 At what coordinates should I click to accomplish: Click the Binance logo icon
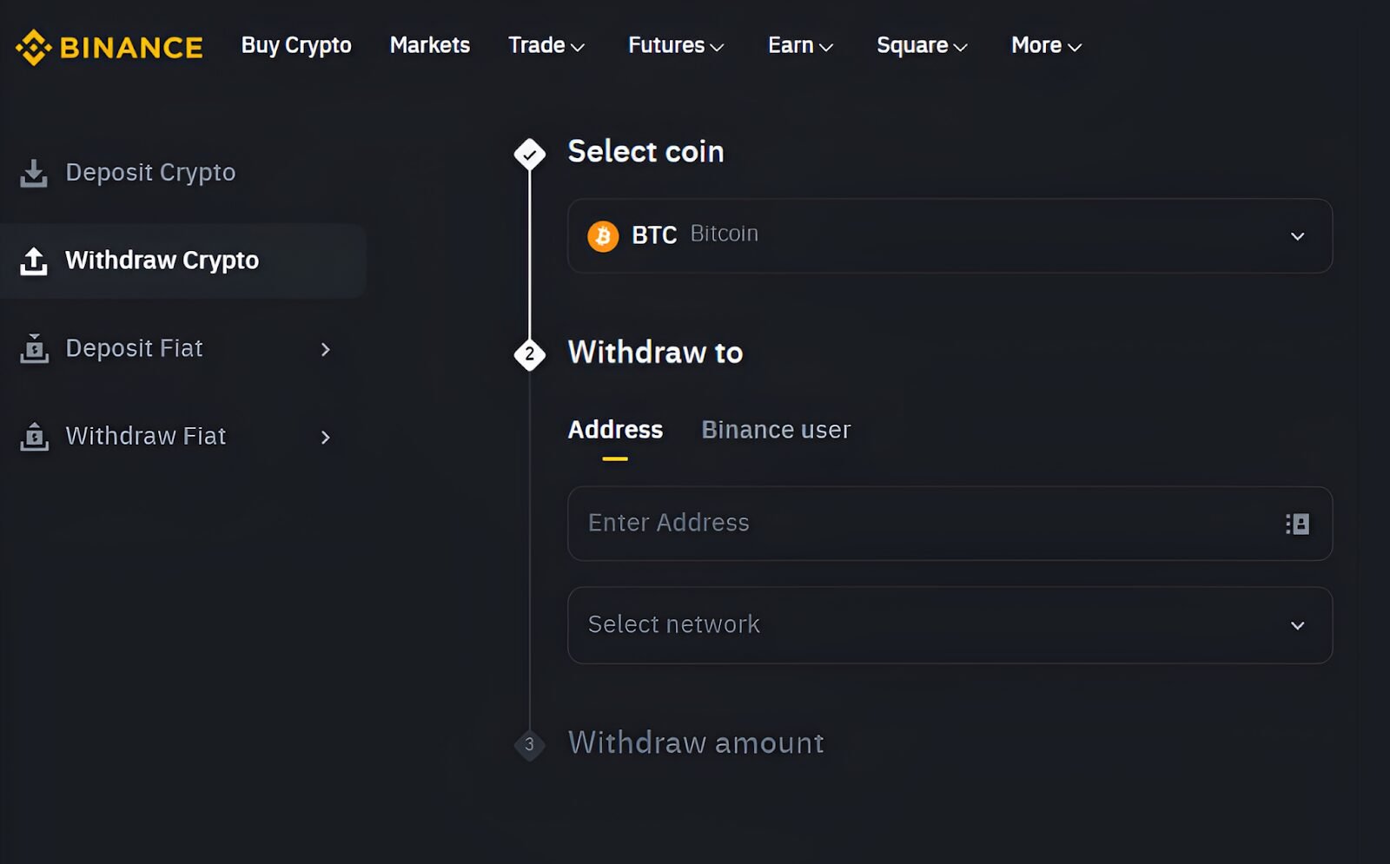[33, 45]
